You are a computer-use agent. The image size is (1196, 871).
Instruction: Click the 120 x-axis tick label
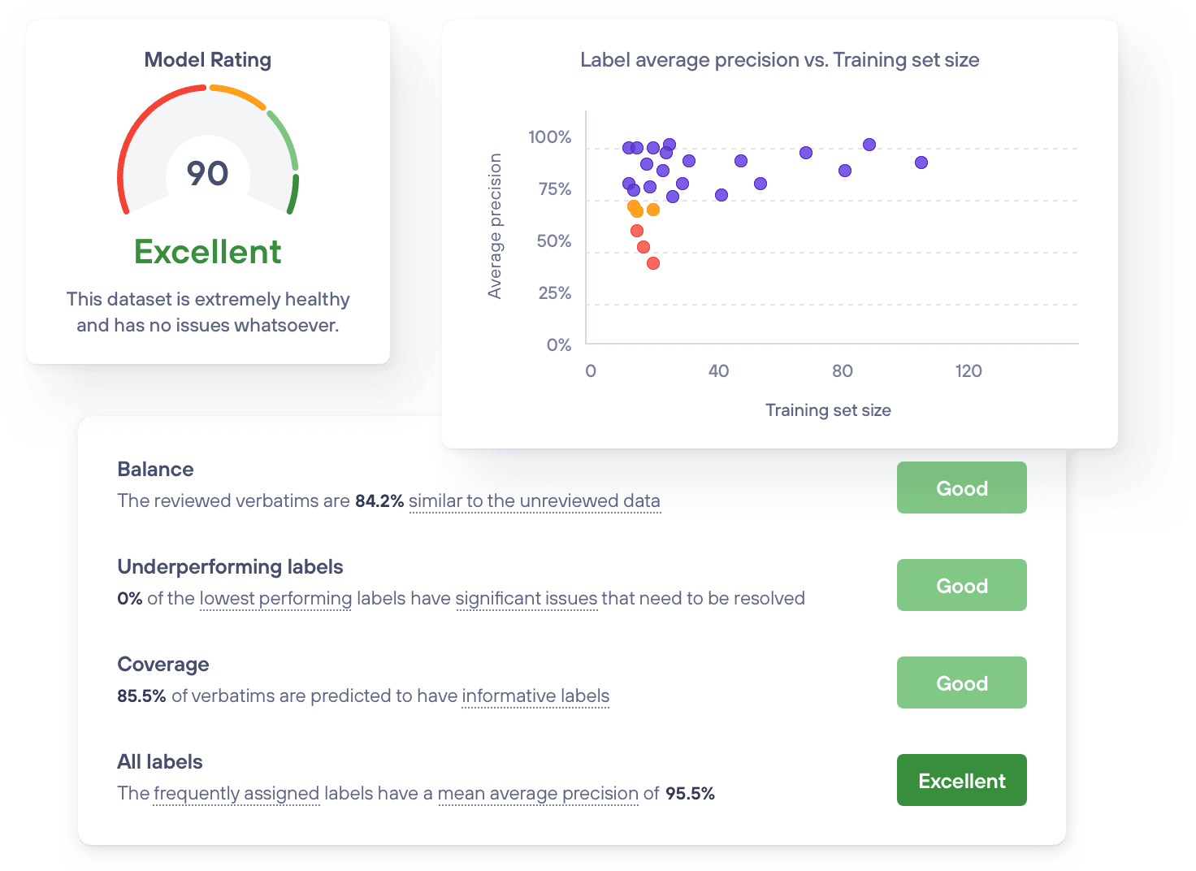tap(968, 371)
